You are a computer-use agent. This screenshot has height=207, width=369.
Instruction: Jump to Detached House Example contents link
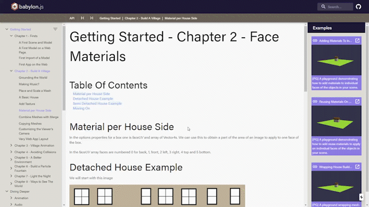93,99
